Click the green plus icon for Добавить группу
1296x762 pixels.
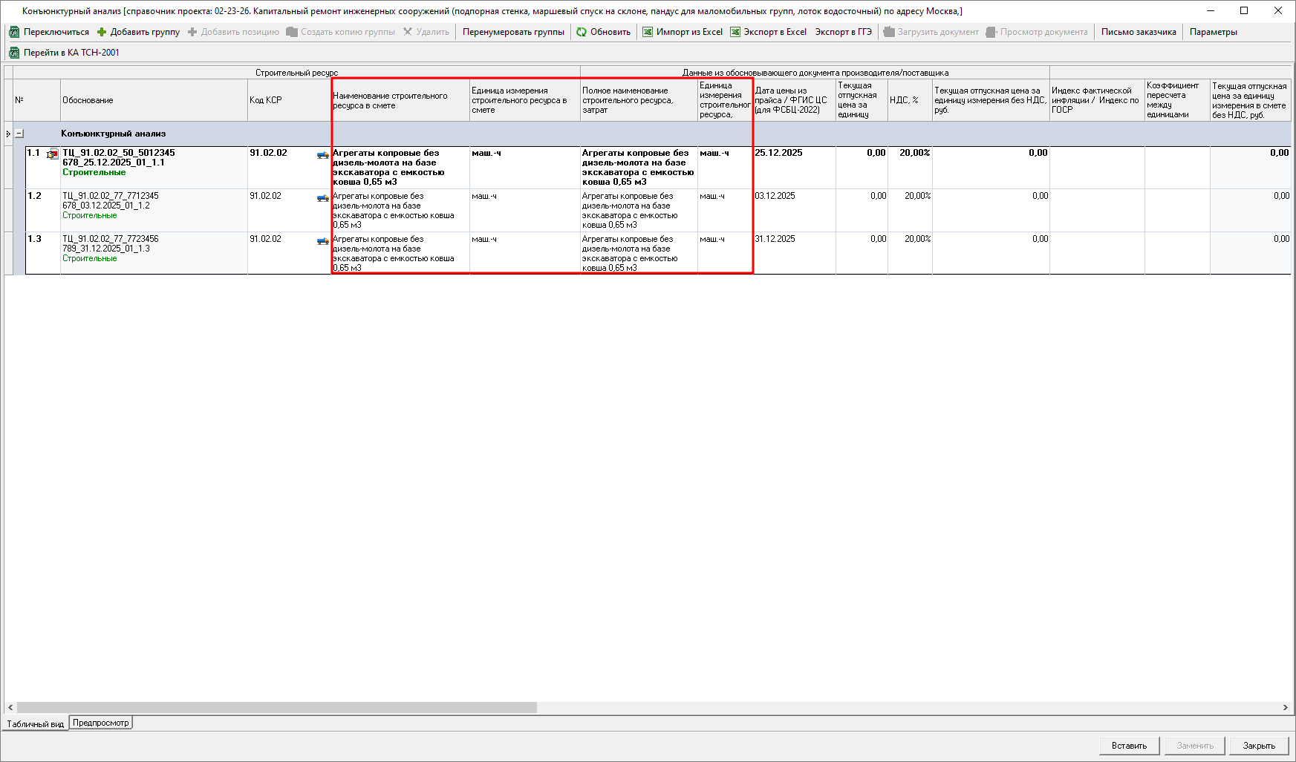pyautogui.click(x=102, y=32)
